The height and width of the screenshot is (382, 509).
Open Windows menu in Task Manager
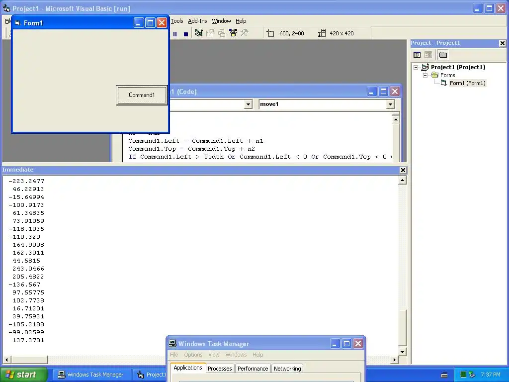pyautogui.click(x=236, y=355)
